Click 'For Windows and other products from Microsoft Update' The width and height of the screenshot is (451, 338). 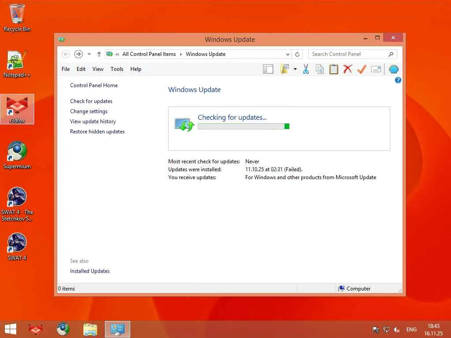[311, 177]
